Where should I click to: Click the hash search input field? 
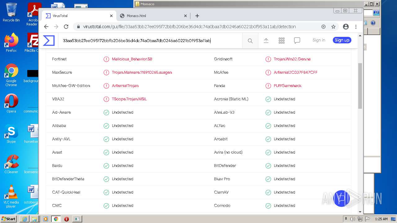click(x=150, y=41)
